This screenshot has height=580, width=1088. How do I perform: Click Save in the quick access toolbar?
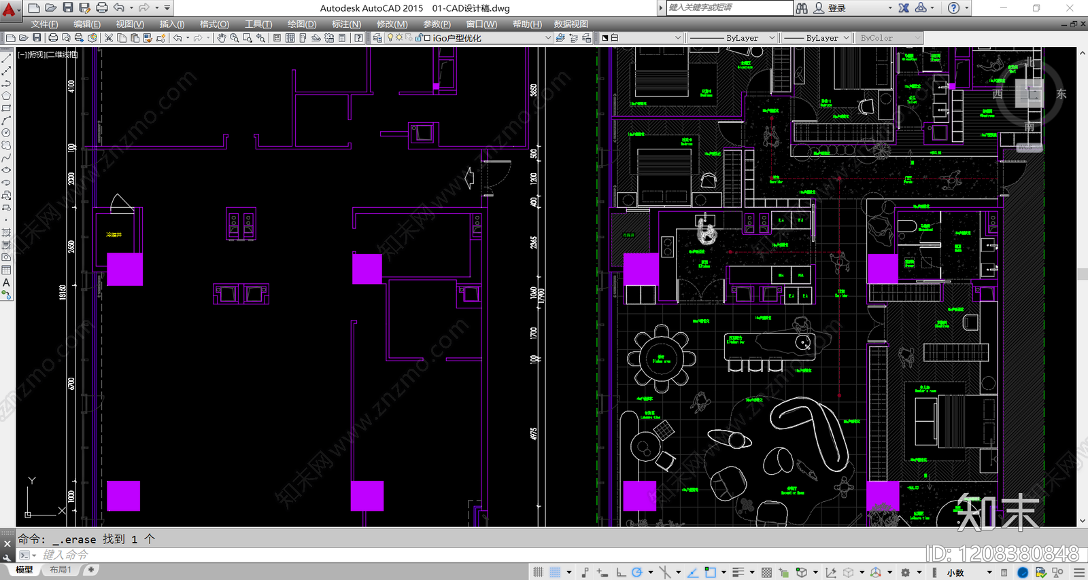[68, 7]
